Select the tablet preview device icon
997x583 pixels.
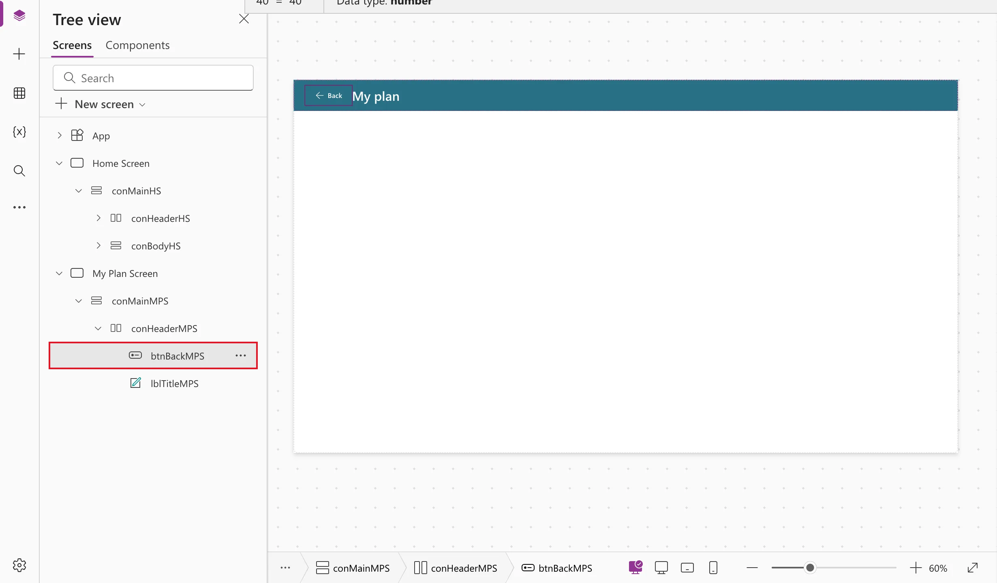[687, 568]
